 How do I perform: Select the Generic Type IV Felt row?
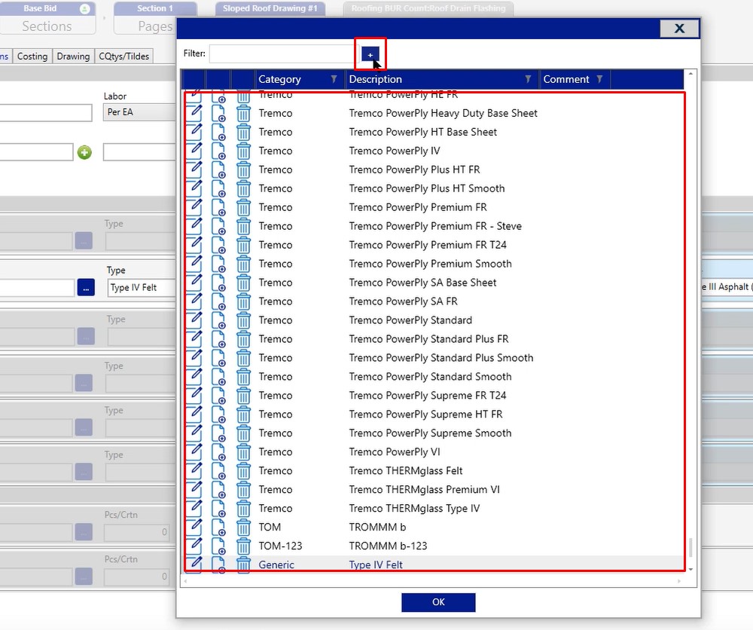[434, 564]
